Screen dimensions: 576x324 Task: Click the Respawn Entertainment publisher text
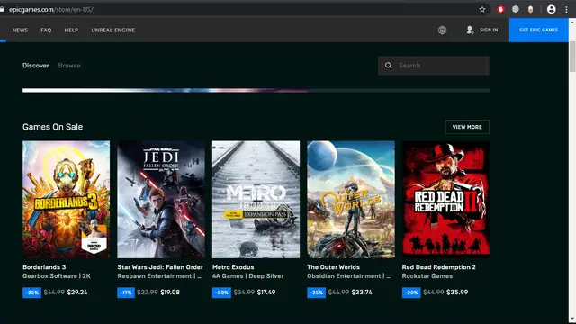159,276
